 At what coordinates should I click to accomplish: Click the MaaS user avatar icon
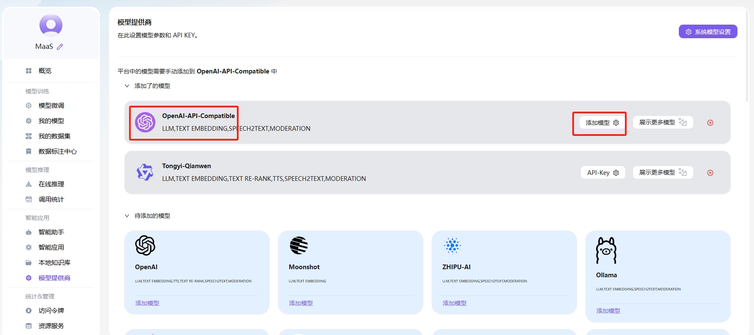click(x=51, y=25)
